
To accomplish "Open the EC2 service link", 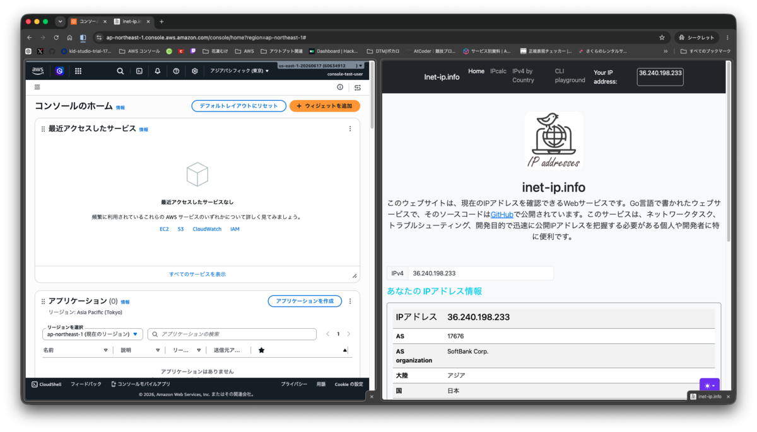I will click(x=164, y=229).
